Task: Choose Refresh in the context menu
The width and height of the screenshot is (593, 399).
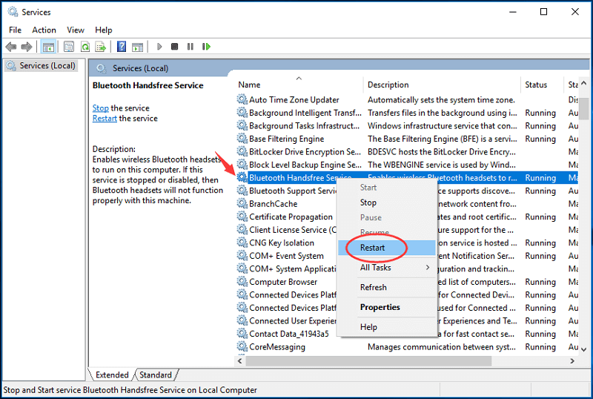Action: point(386,287)
